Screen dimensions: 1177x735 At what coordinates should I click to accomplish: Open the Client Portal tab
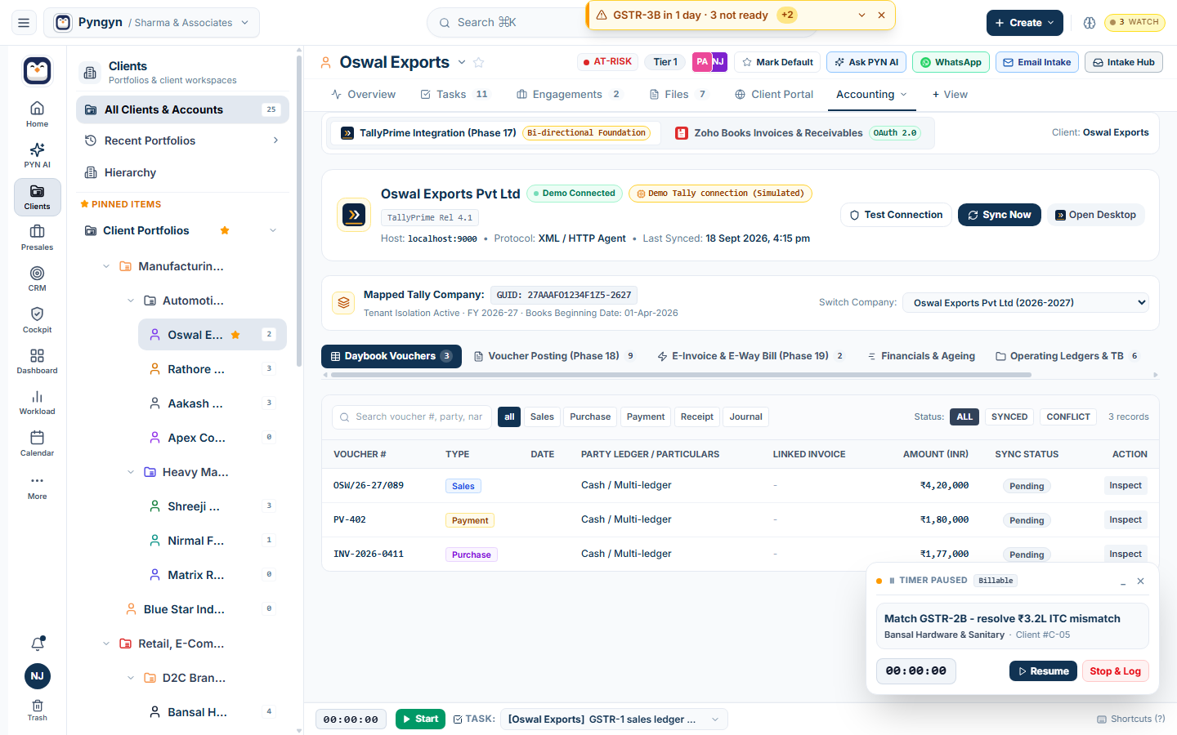[x=774, y=95]
